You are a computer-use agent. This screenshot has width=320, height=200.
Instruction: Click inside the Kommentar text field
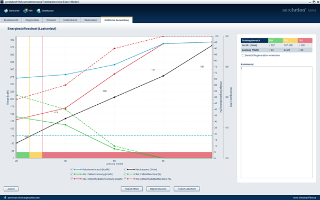(x=277, y=122)
